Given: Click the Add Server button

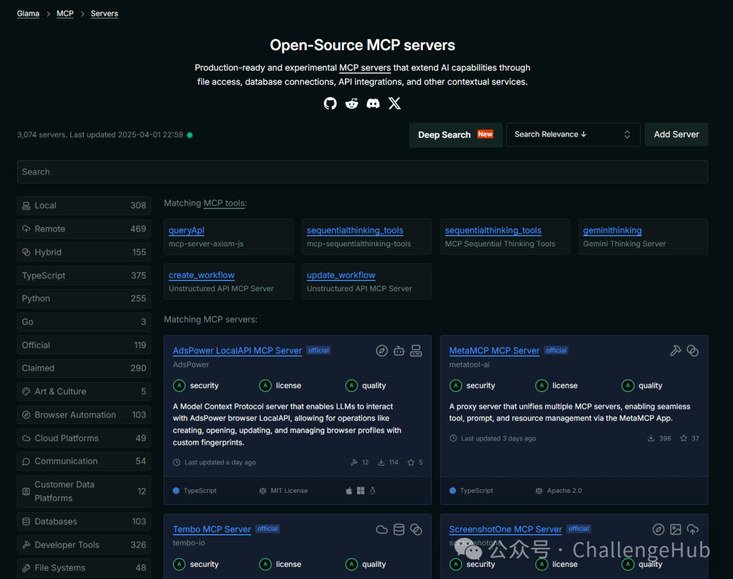Looking at the screenshot, I should tap(676, 134).
